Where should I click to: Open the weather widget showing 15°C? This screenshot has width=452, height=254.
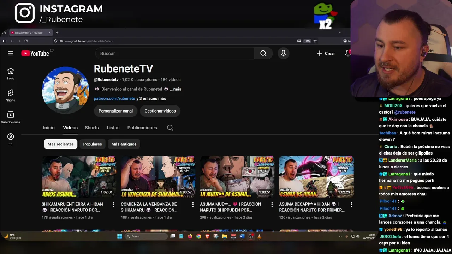13,236
